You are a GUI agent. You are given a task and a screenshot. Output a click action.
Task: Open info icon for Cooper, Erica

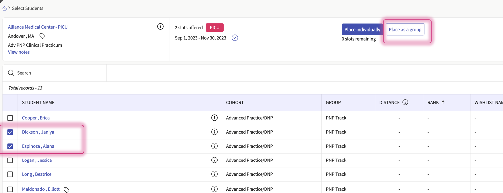click(x=214, y=118)
